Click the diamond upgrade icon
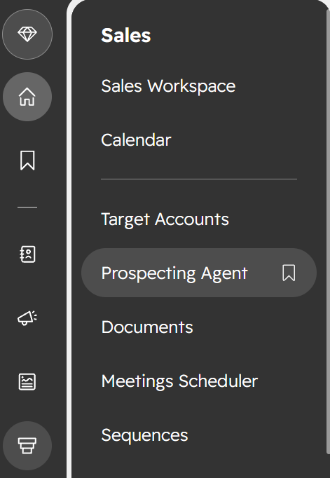The height and width of the screenshot is (478, 330). click(x=27, y=34)
